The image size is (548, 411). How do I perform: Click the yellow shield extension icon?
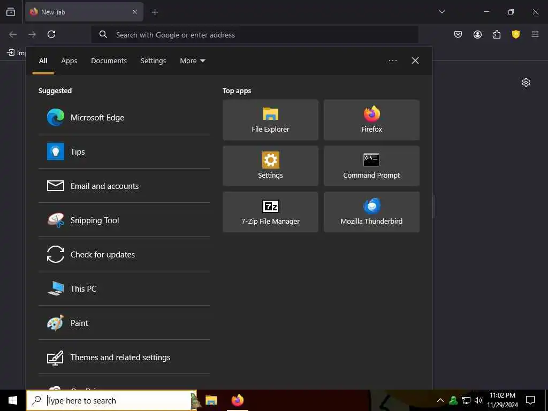tap(516, 34)
